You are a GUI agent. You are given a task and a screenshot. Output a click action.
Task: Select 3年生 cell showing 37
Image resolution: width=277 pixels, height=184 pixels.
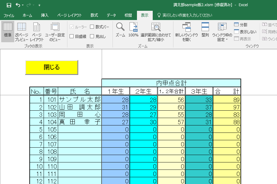coord(199,107)
